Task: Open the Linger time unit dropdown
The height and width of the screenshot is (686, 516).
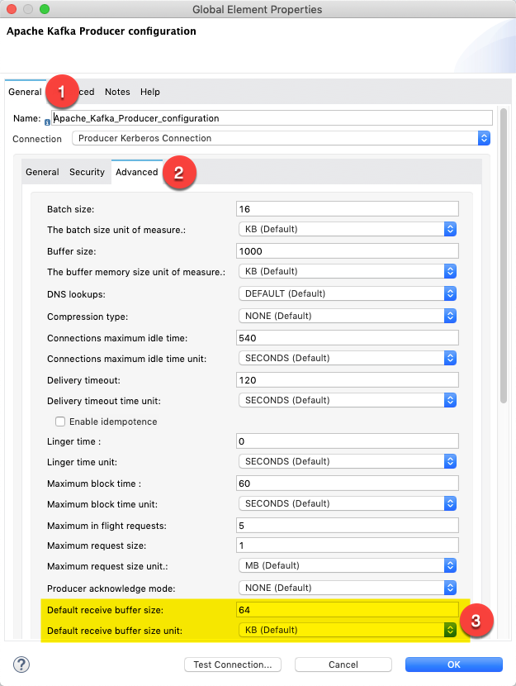Action: 348,461
